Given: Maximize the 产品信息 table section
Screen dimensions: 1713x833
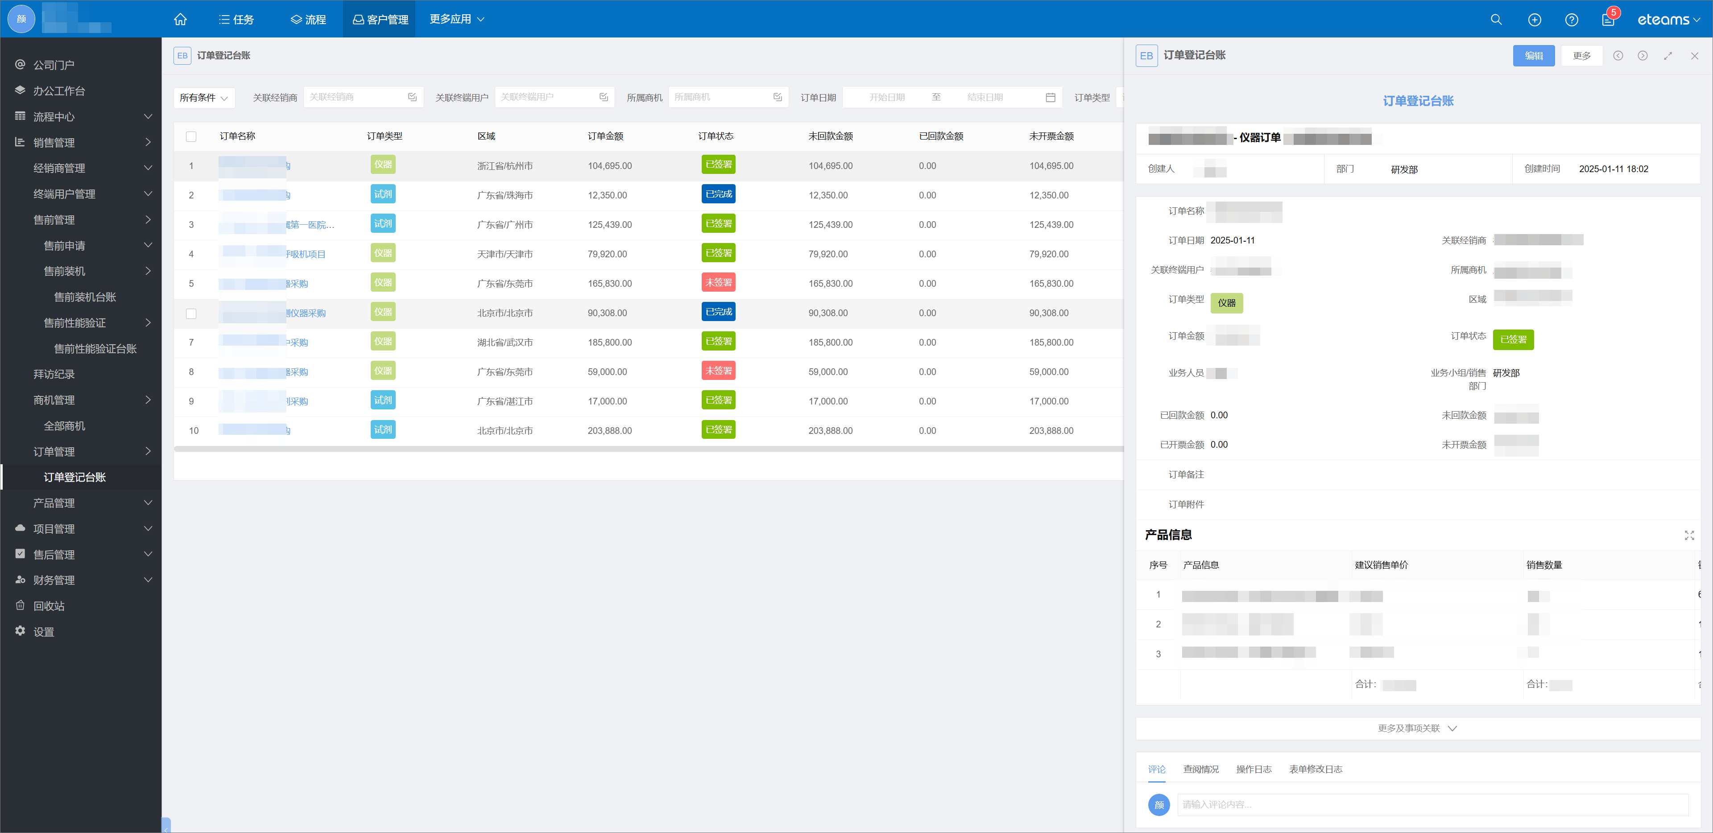Looking at the screenshot, I should click(x=1689, y=535).
